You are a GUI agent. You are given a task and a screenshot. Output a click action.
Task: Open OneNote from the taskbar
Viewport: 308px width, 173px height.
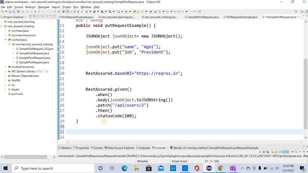tap(232, 168)
